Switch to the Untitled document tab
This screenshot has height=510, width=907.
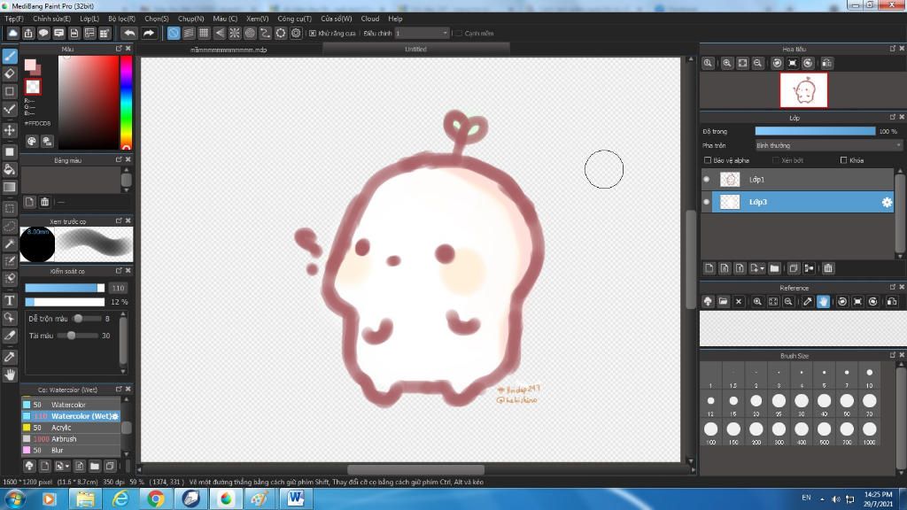[415, 50]
